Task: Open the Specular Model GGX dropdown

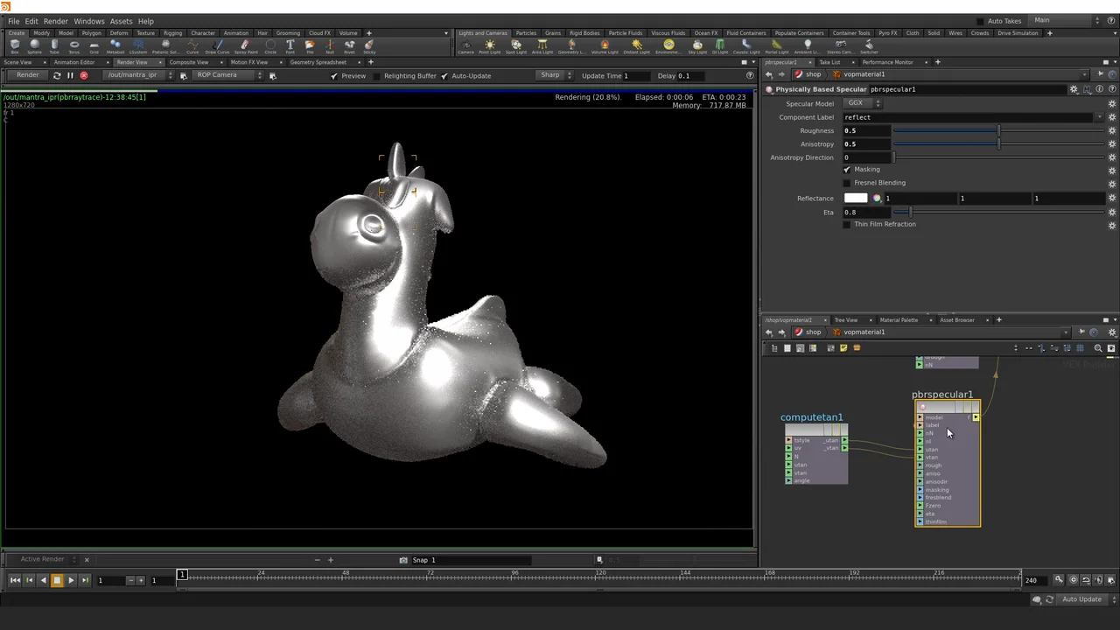Action: click(x=864, y=103)
